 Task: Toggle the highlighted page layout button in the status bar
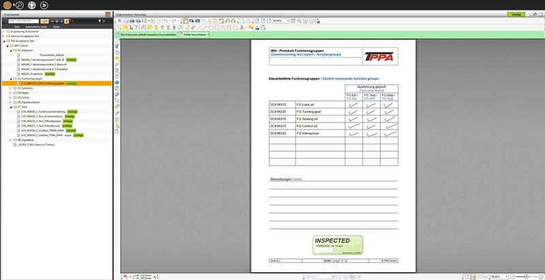tap(473, 277)
